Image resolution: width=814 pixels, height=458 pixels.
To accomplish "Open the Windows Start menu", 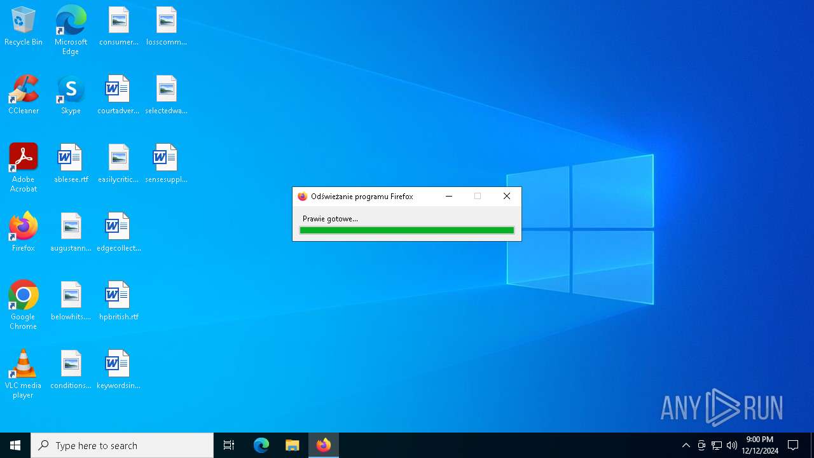I will [x=15, y=445].
